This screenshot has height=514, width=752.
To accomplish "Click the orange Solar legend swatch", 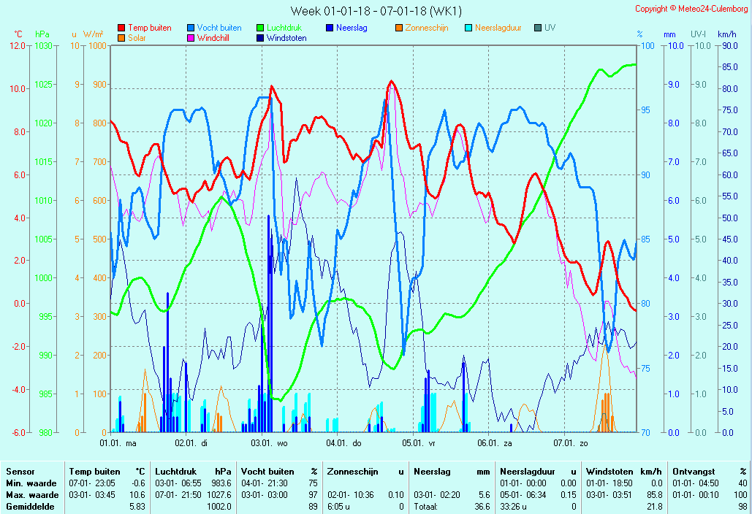I will (121, 38).
